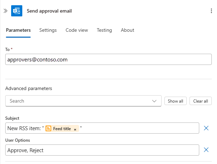Open the Testing tab

(x=104, y=30)
